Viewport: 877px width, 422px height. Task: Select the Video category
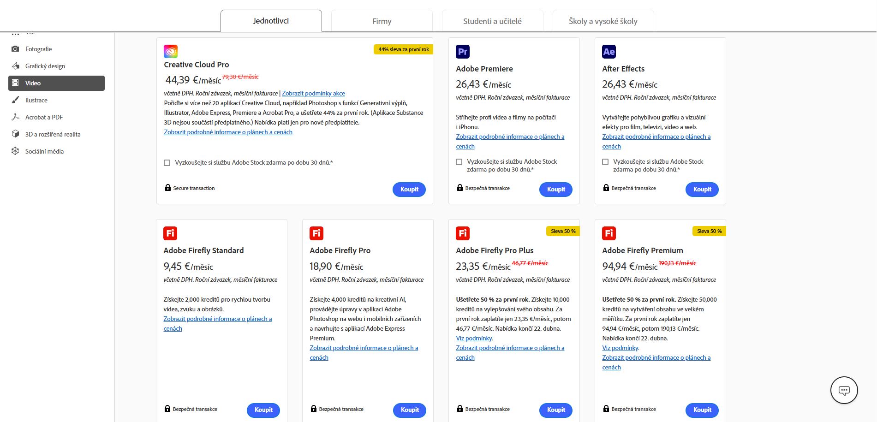pyautogui.click(x=56, y=83)
